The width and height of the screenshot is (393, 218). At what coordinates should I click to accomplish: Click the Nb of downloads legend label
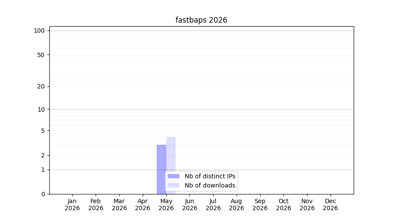click(x=210, y=185)
